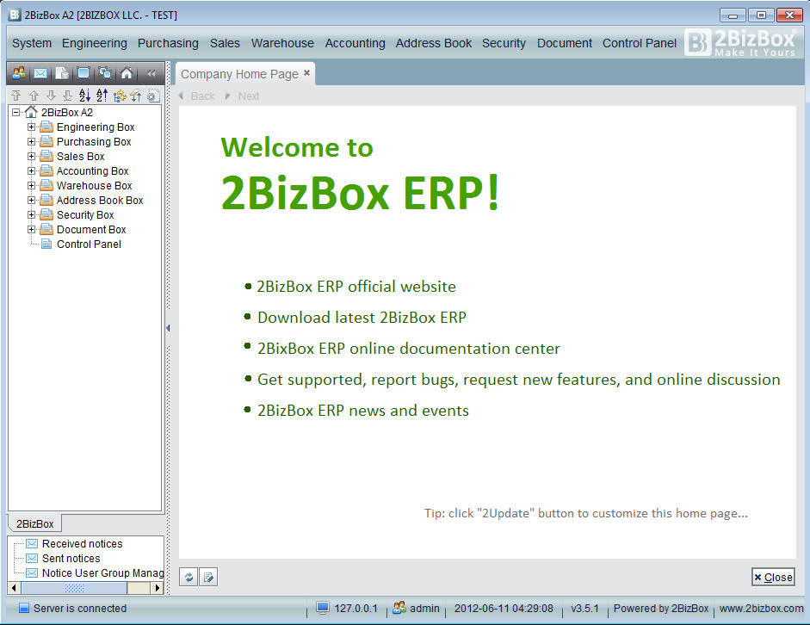Viewport: 810px width, 625px height.
Task: Click the monitor icon in status bar
Action: (323, 608)
